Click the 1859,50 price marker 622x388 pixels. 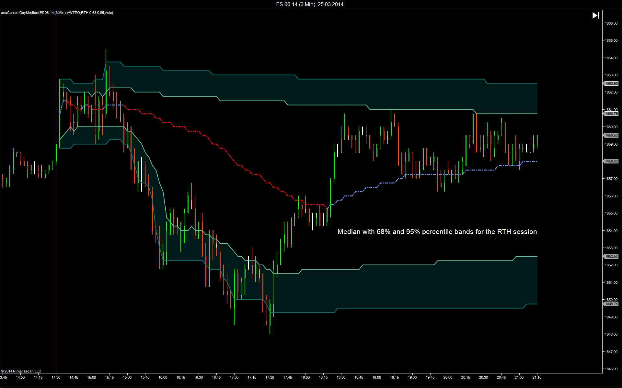tap(611, 136)
